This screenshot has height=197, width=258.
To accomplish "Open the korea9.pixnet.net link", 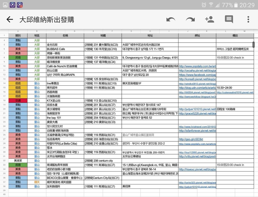I will click(x=198, y=79).
